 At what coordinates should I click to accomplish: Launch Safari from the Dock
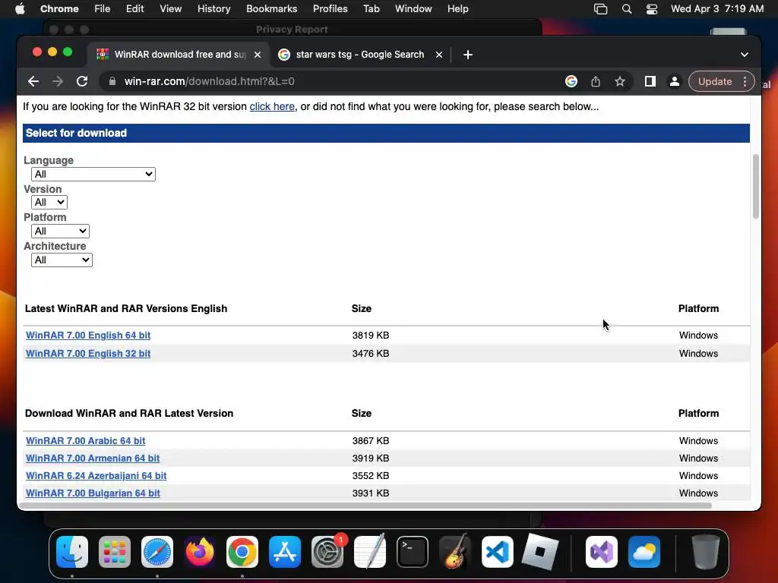[x=157, y=552]
